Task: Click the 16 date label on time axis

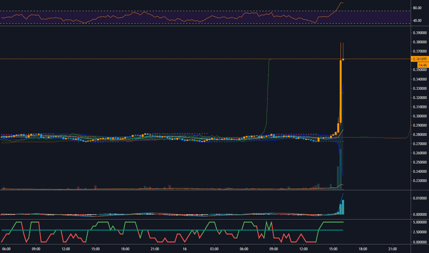Action: 185,249
